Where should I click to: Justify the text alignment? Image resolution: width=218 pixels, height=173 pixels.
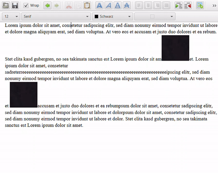166,5
